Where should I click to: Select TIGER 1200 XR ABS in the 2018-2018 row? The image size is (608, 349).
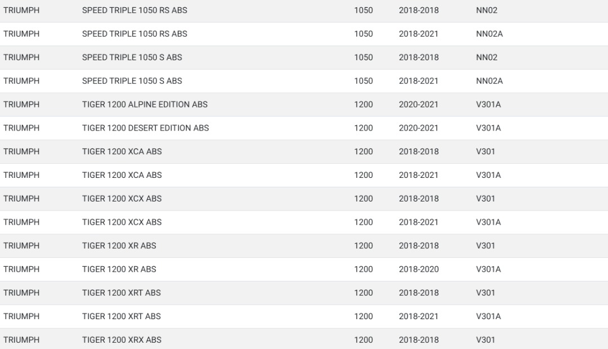point(119,246)
